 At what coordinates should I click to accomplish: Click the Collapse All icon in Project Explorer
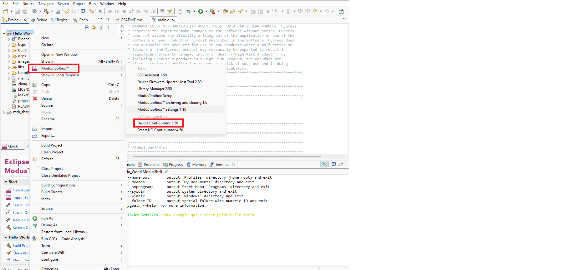point(87,27)
